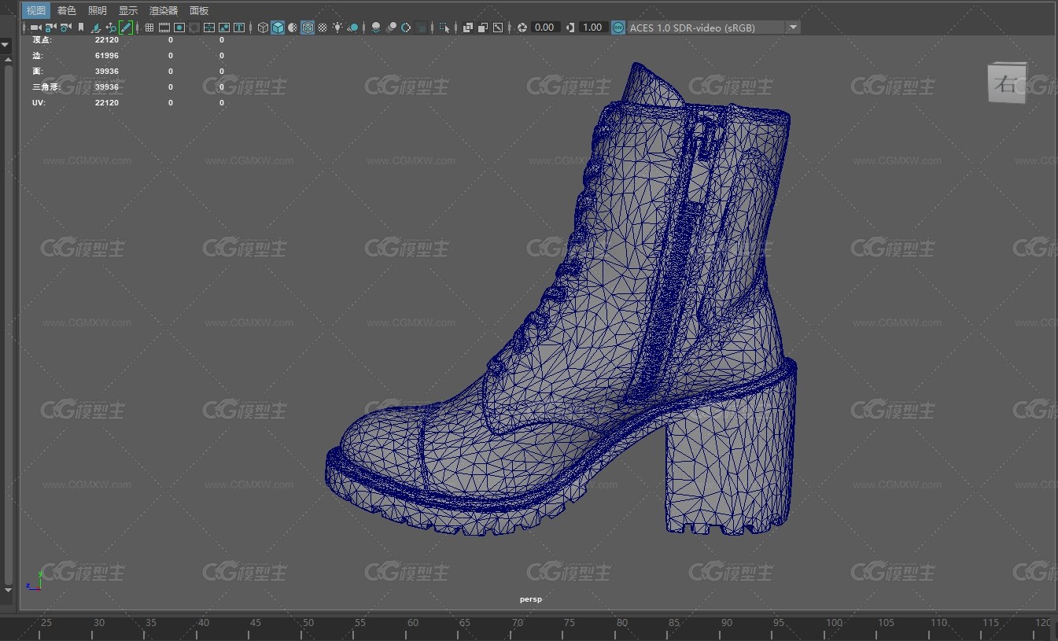
Task: Click the 面 face count 39936
Action: (106, 72)
